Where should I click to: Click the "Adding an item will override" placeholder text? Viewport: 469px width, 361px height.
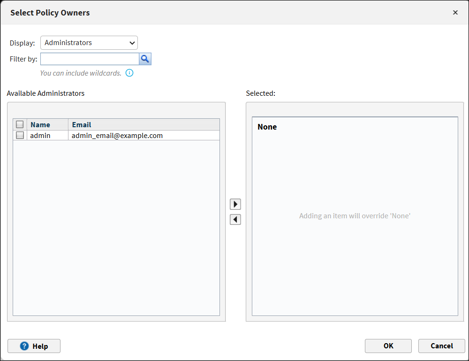pos(355,216)
